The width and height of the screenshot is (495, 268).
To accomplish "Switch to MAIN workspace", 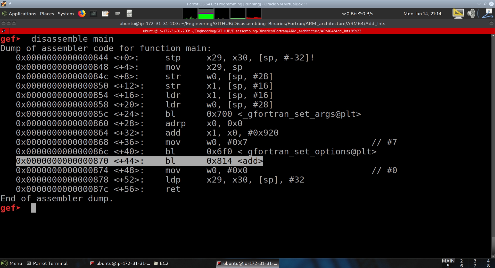I will 448,261.
